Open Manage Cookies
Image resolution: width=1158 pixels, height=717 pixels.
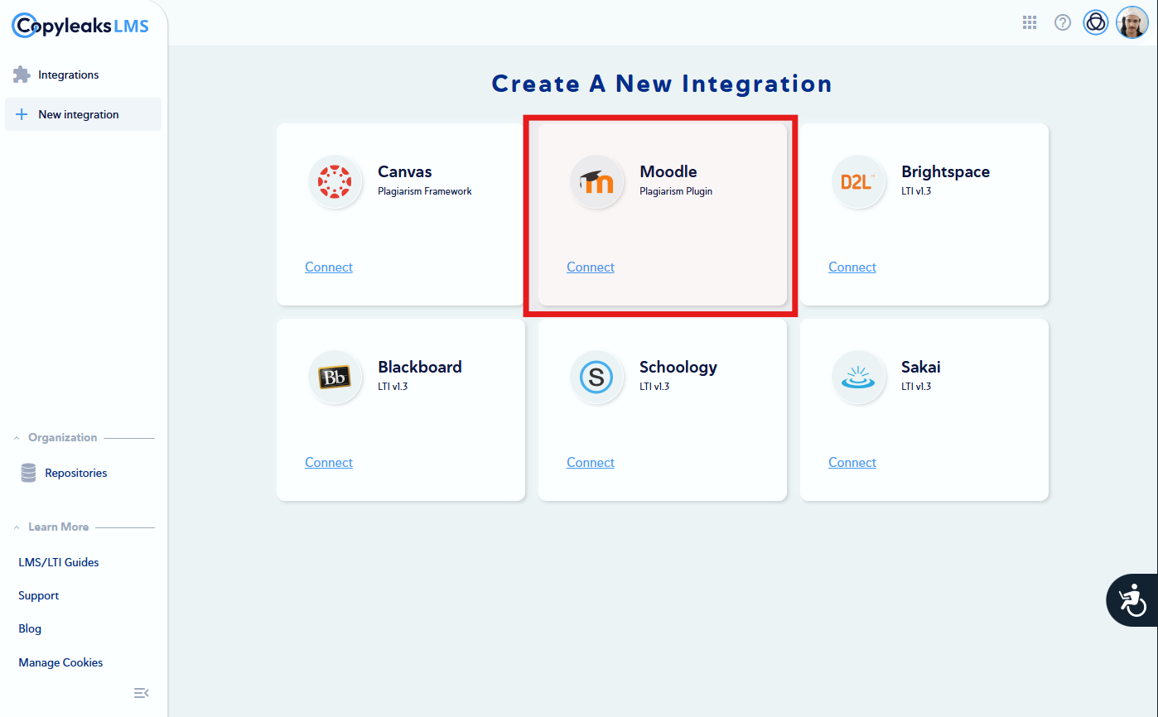click(60, 662)
